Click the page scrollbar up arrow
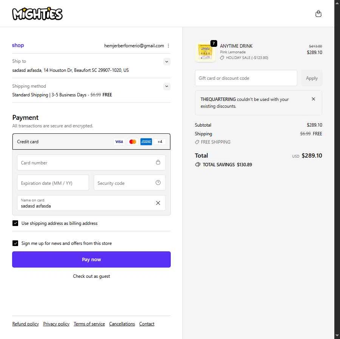340x339 pixels. (x=337, y=3)
